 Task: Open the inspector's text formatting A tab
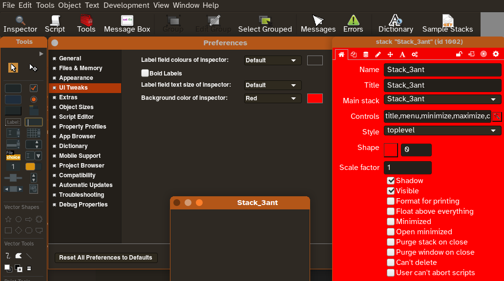point(402,55)
